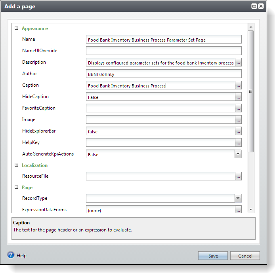Viewport: 275px width, 273px height.
Task: Click the AutoGenerateKpiActions combo box value
Action: 160,154
